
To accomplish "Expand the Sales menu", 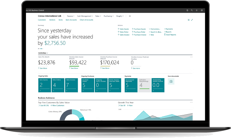I will click(x=98, y=16).
